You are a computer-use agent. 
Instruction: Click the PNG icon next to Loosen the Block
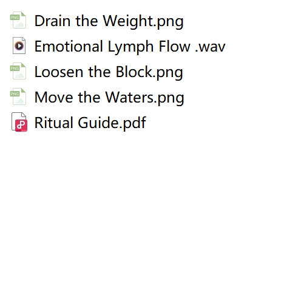click(x=18, y=71)
